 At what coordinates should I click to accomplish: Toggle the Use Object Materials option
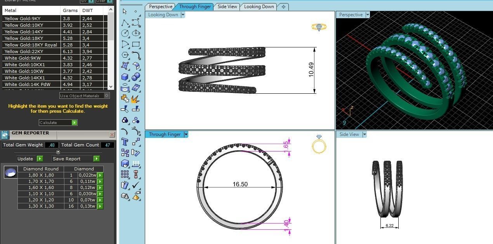84,96
